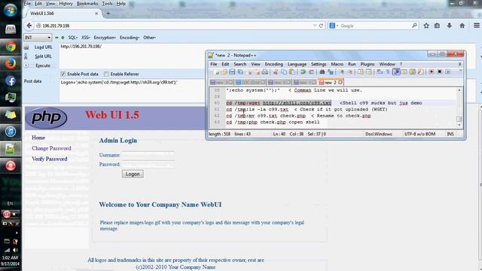
Task: Open the Firefox hamburger menu
Action: [x=477, y=26]
